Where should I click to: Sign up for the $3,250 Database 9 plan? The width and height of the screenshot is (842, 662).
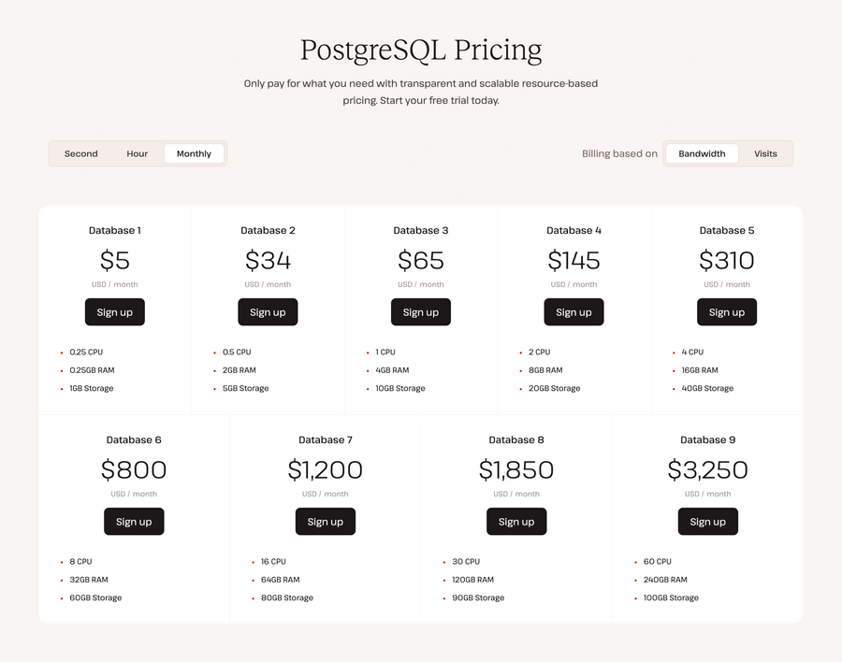point(708,522)
